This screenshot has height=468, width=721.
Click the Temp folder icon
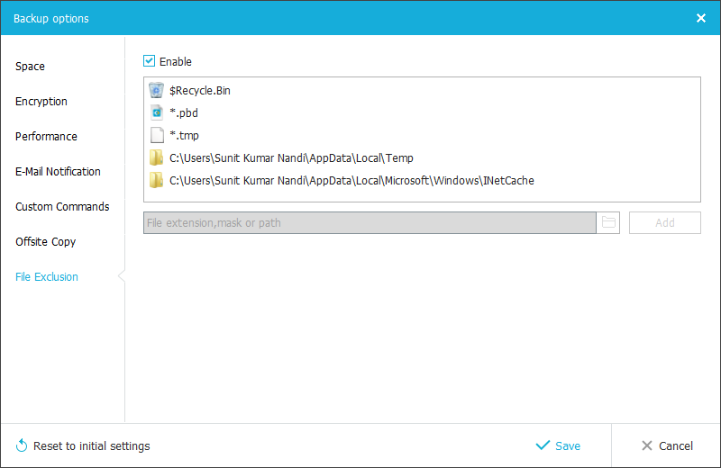(x=157, y=157)
